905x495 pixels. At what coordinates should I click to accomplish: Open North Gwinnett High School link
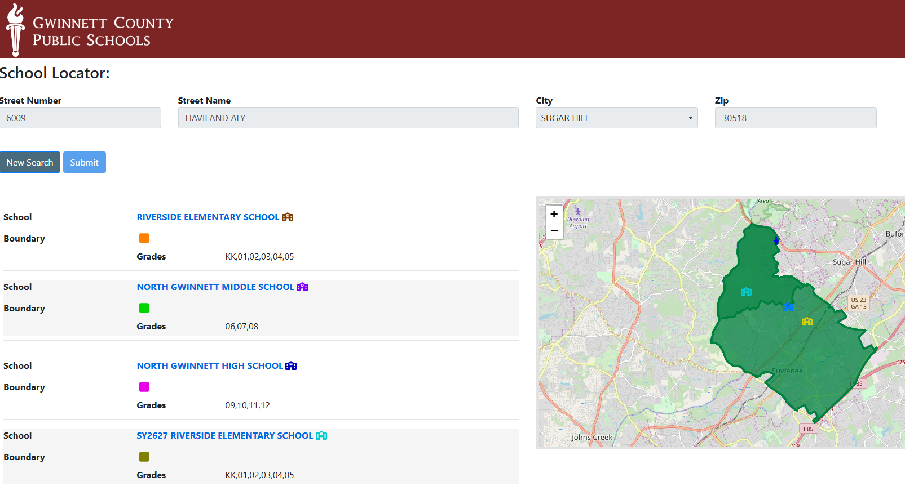pos(210,366)
